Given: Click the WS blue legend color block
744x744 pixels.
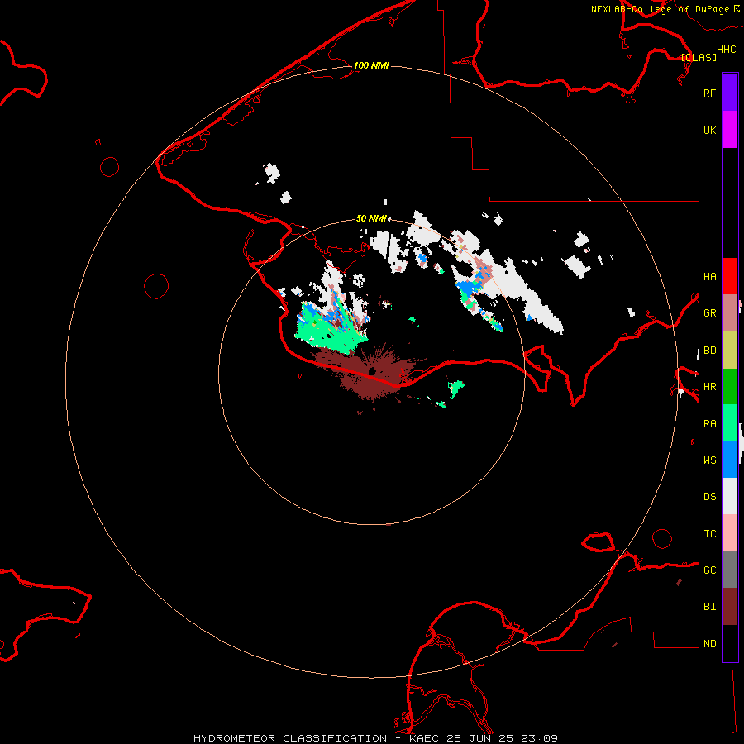Looking at the screenshot, I should pyautogui.click(x=730, y=460).
